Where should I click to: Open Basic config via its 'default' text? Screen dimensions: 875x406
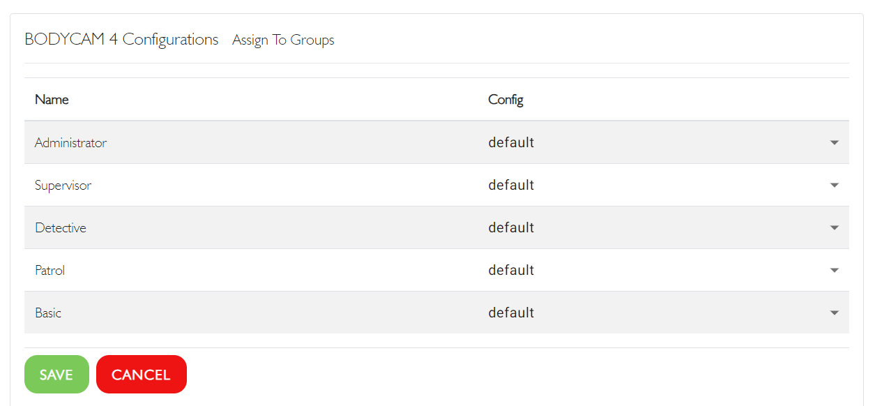click(511, 313)
